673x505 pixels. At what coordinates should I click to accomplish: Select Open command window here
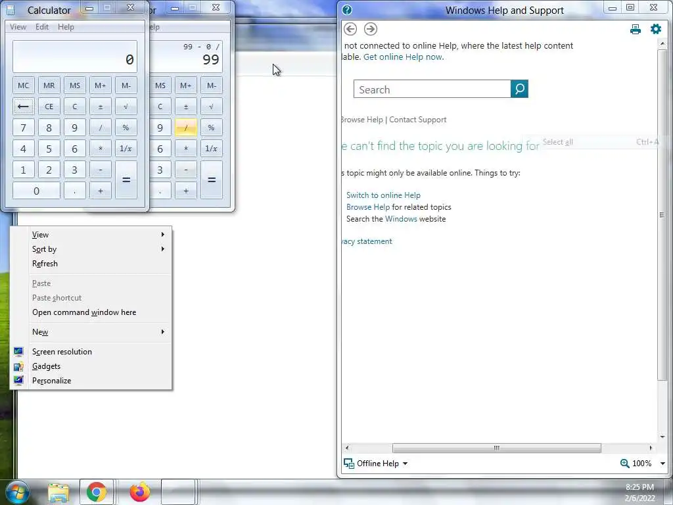tap(91, 312)
